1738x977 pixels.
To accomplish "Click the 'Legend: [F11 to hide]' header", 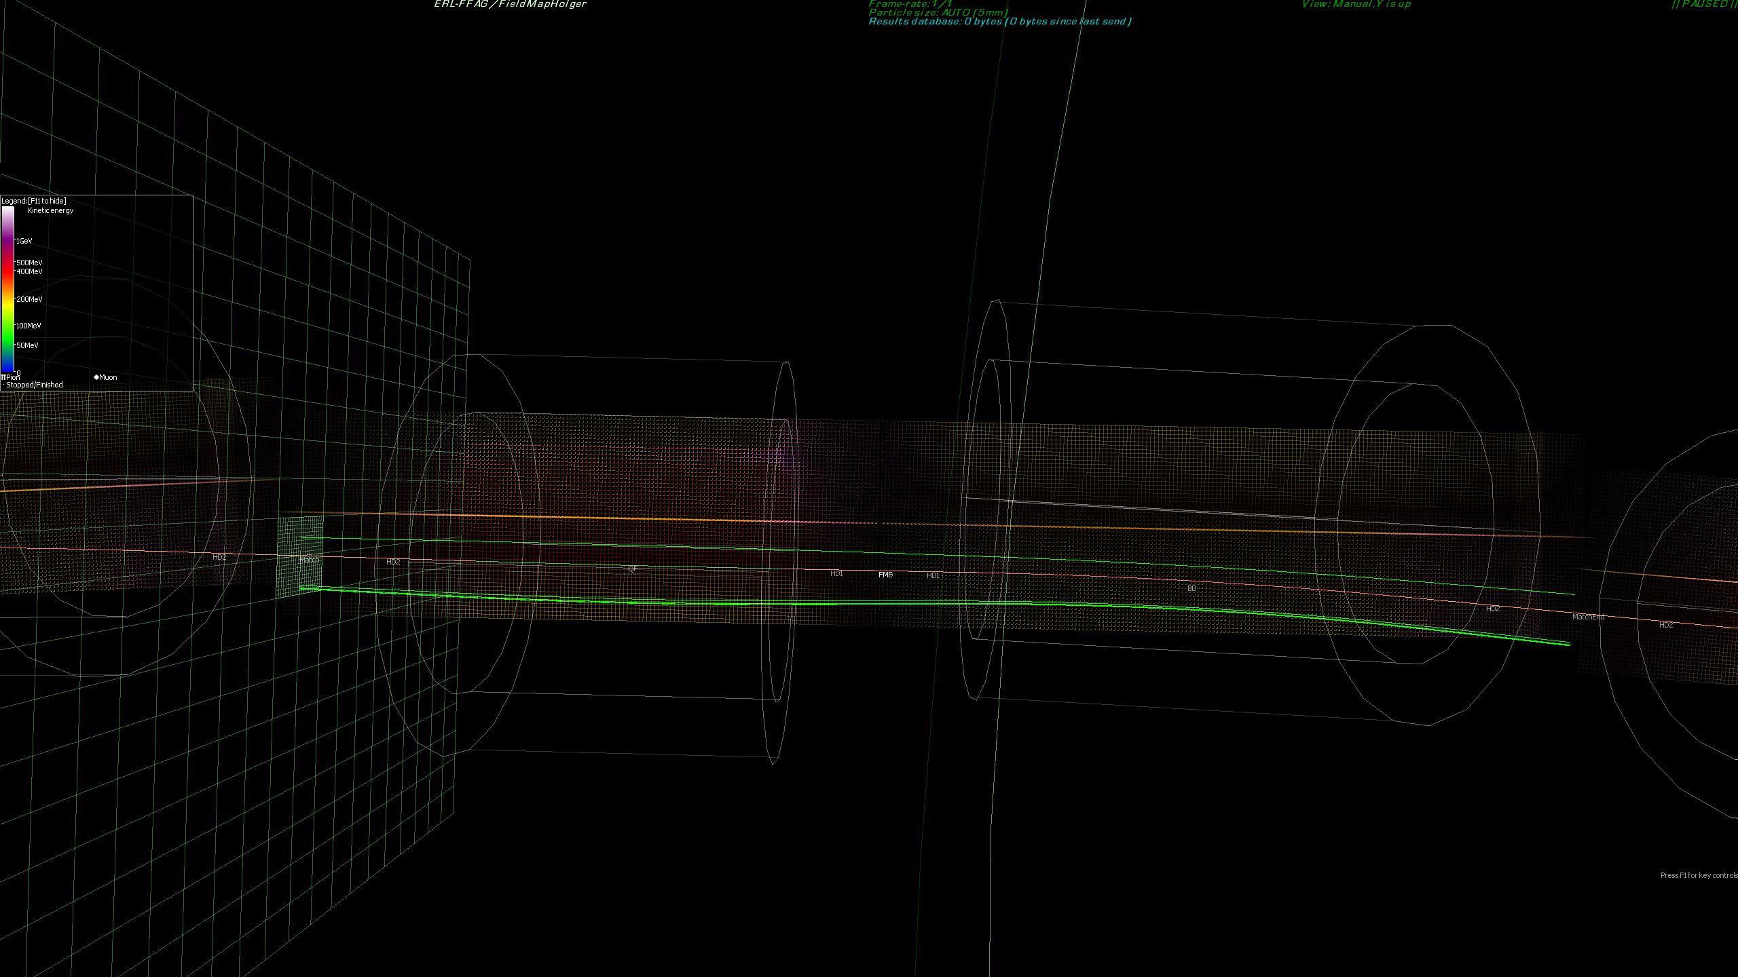I will coord(34,201).
